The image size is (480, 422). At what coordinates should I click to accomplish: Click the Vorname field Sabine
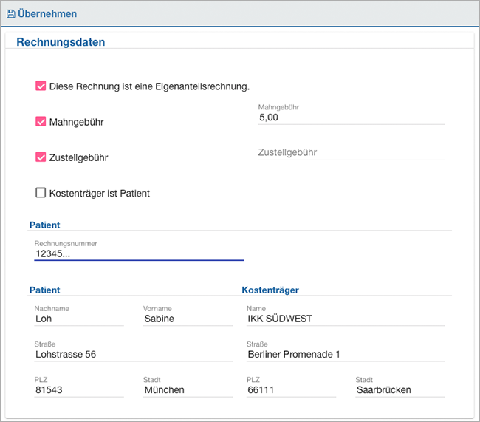point(188,319)
